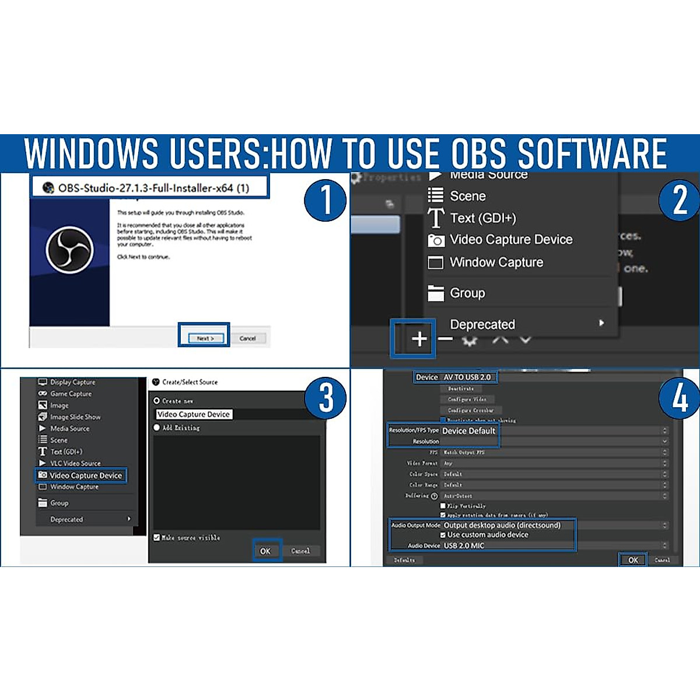
Task: Open the Audio Output Mode dropdown
Action: [x=554, y=525]
